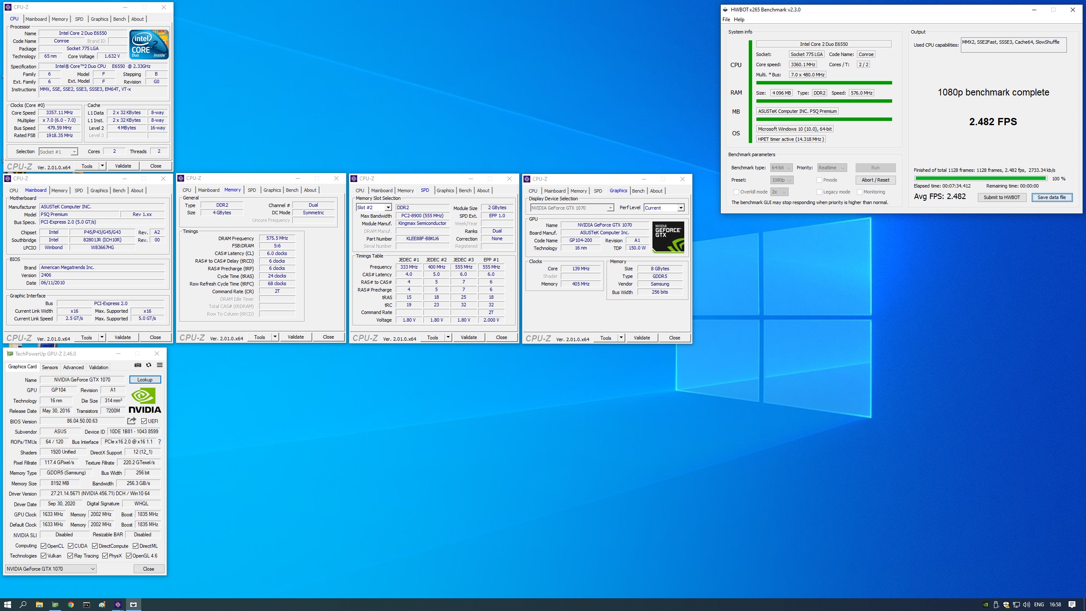Open Bench tab in top CPU-Z window
Viewport: 1086px width, 611px height.
pyautogui.click(x=120, y=19)
